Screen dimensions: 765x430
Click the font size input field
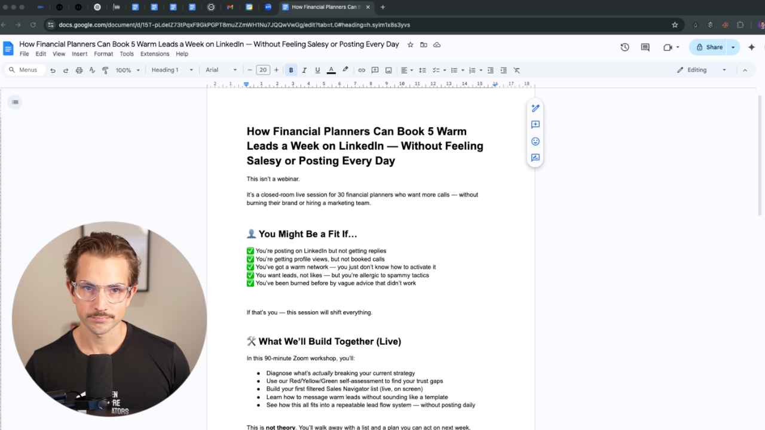(x=263, y=70)
